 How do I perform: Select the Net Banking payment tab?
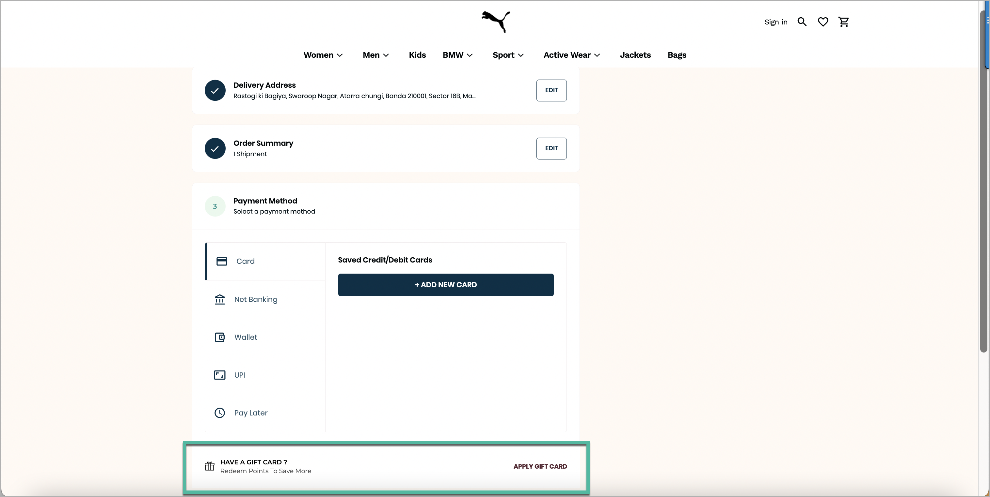tap(265, 299)
